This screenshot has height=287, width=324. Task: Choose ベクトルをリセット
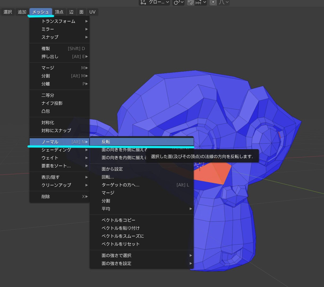[142, 244]
